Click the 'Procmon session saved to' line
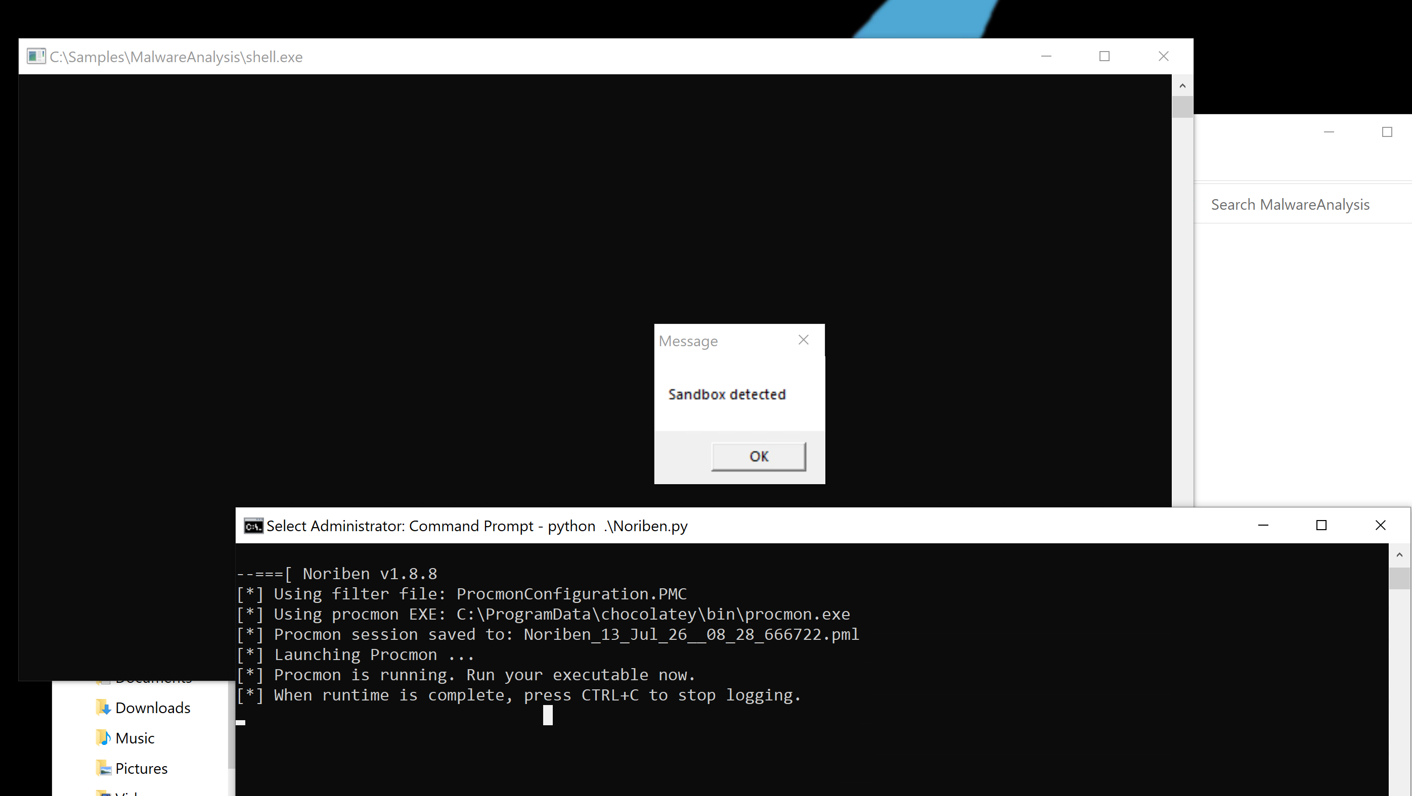This screenshot has height=796, width=1412. click(x=548, y=635)
